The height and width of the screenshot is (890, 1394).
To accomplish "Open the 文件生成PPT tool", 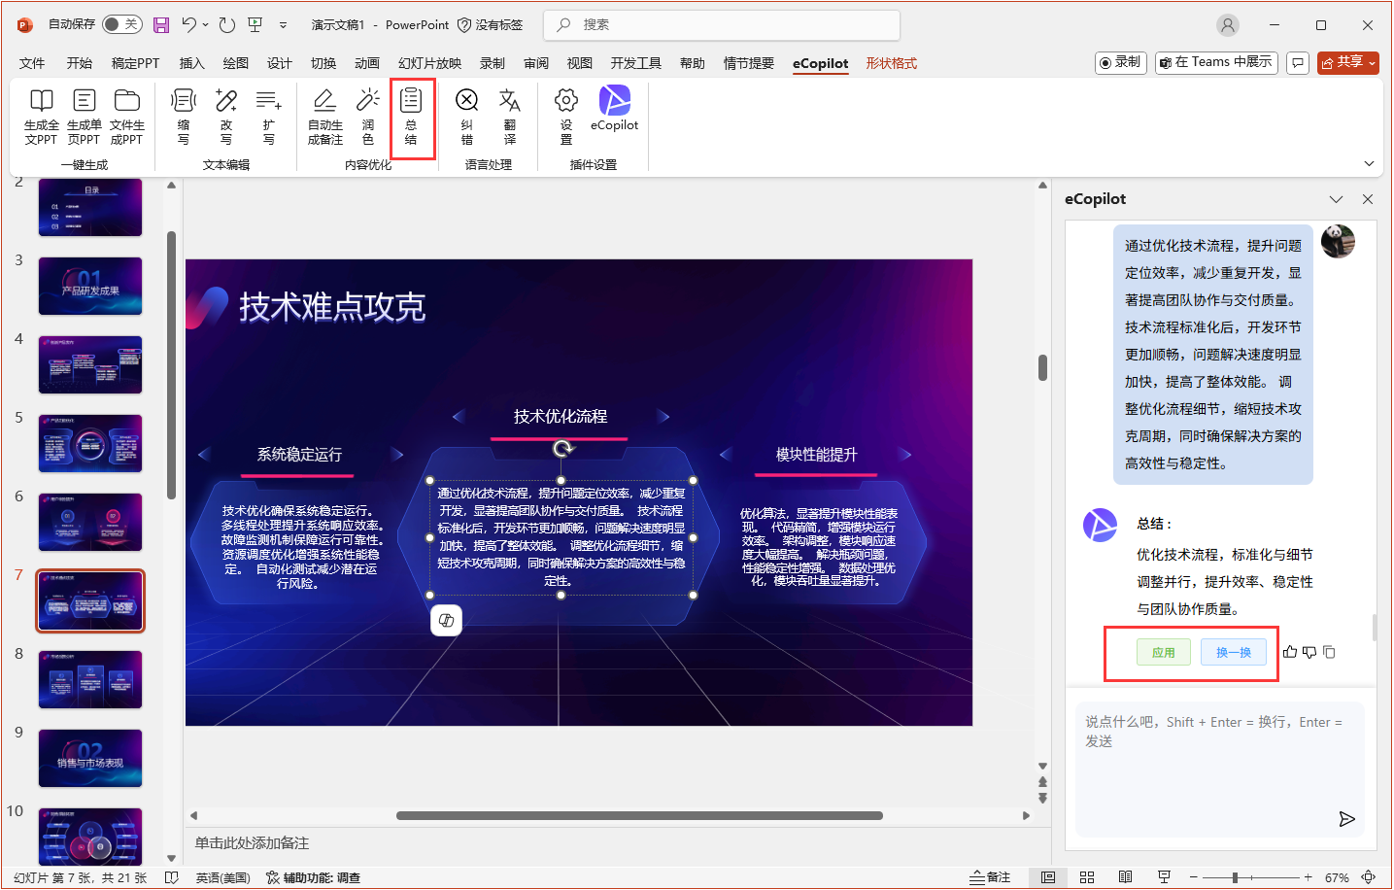I will pos(127,117).
